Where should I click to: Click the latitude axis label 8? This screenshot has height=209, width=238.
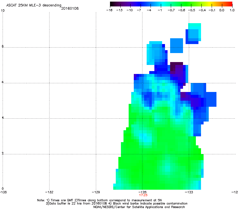coord(3,46)
